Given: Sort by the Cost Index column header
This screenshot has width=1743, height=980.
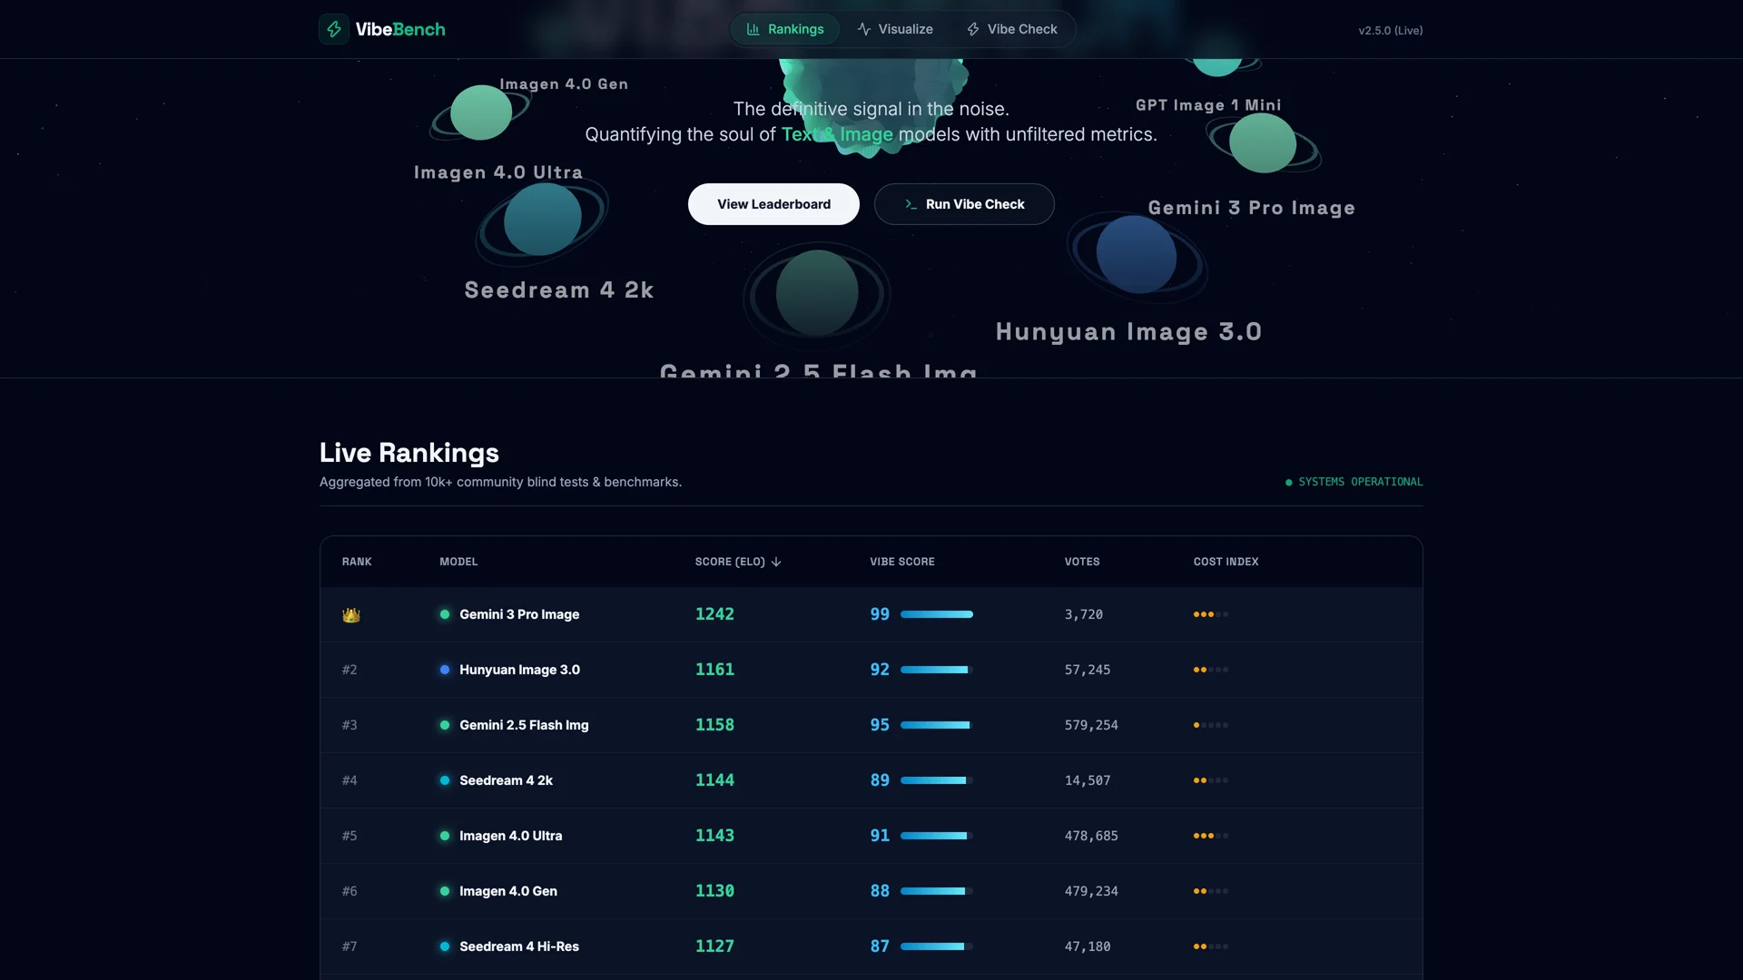Looking at the screenshot, I should 1226,562.
